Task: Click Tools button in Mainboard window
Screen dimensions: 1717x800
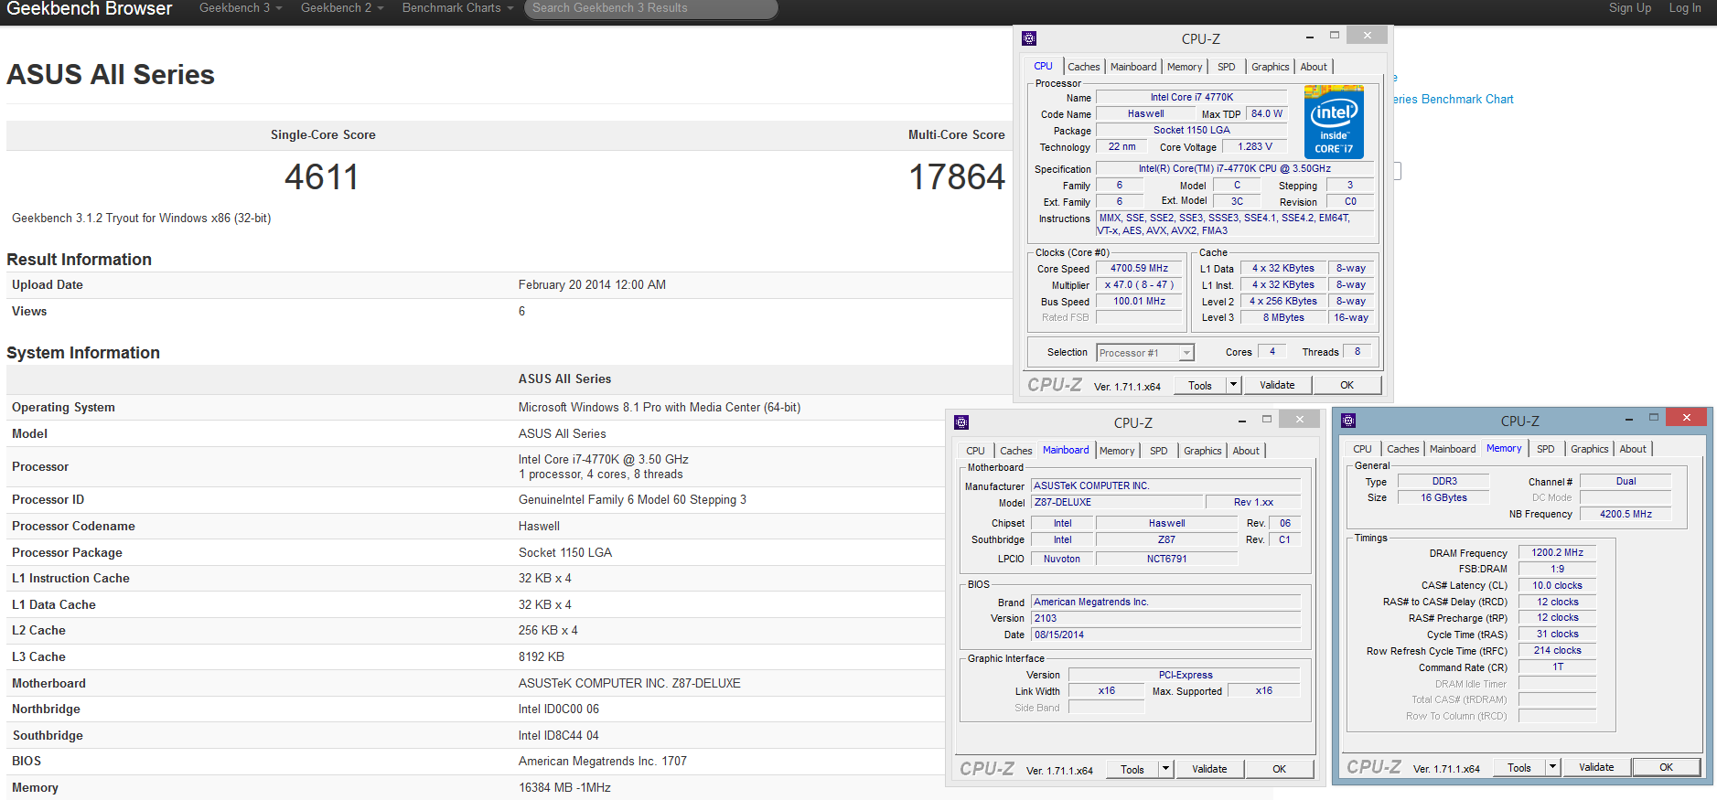Action: (x=1132, y=770)
